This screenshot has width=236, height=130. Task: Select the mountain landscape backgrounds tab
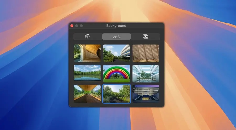[116, 36]
